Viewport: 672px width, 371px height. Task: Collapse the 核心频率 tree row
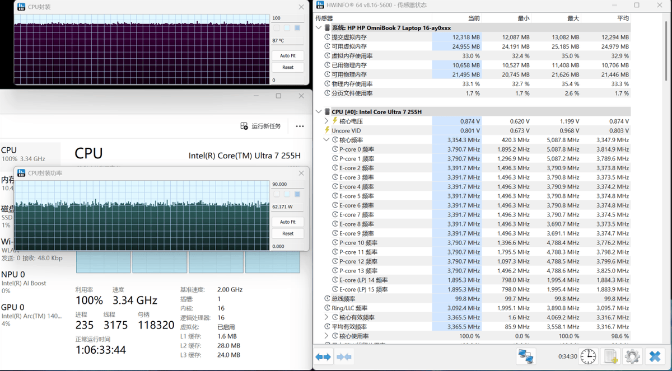point(326,140)
